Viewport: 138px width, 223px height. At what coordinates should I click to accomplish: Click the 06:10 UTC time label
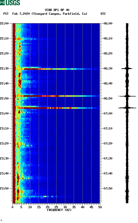click(x=108, y=38)
